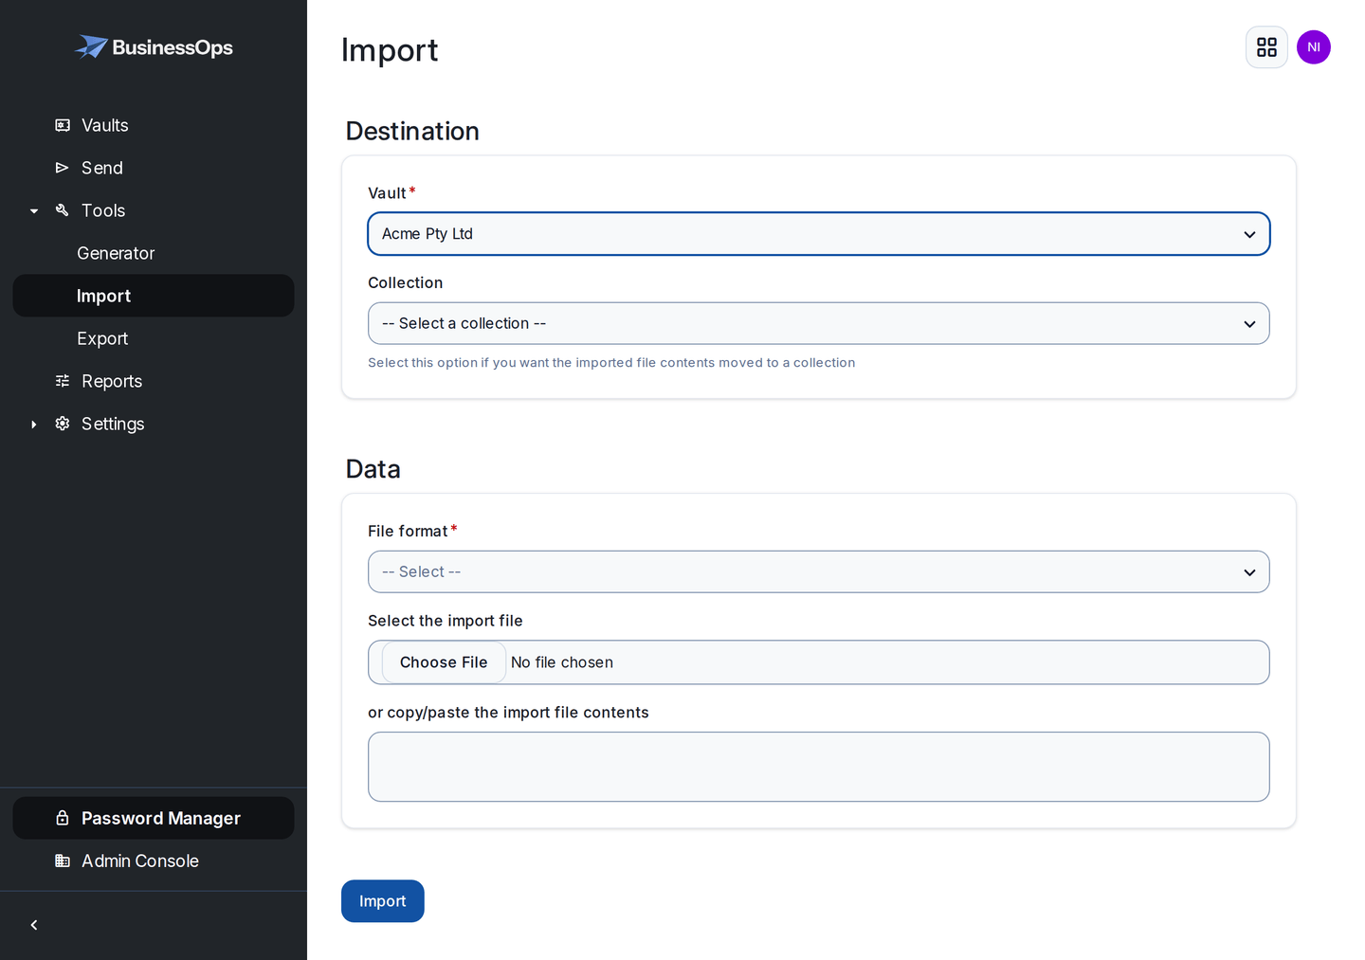
Task: Collapse the Tools menu arrow
Action: click(x=34, y=210)
